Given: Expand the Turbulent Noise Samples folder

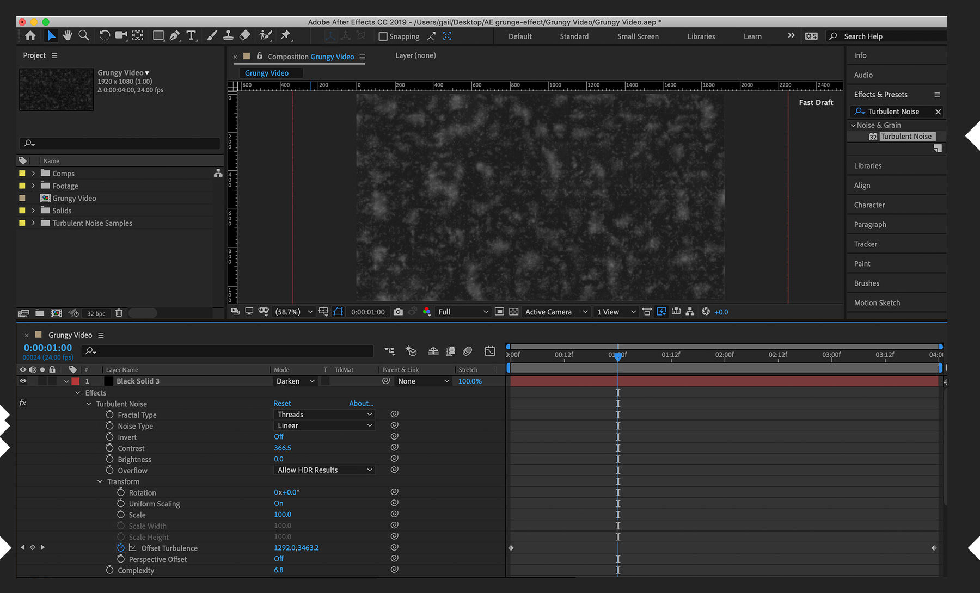Looking at the screenshot, I should point(33,223).
